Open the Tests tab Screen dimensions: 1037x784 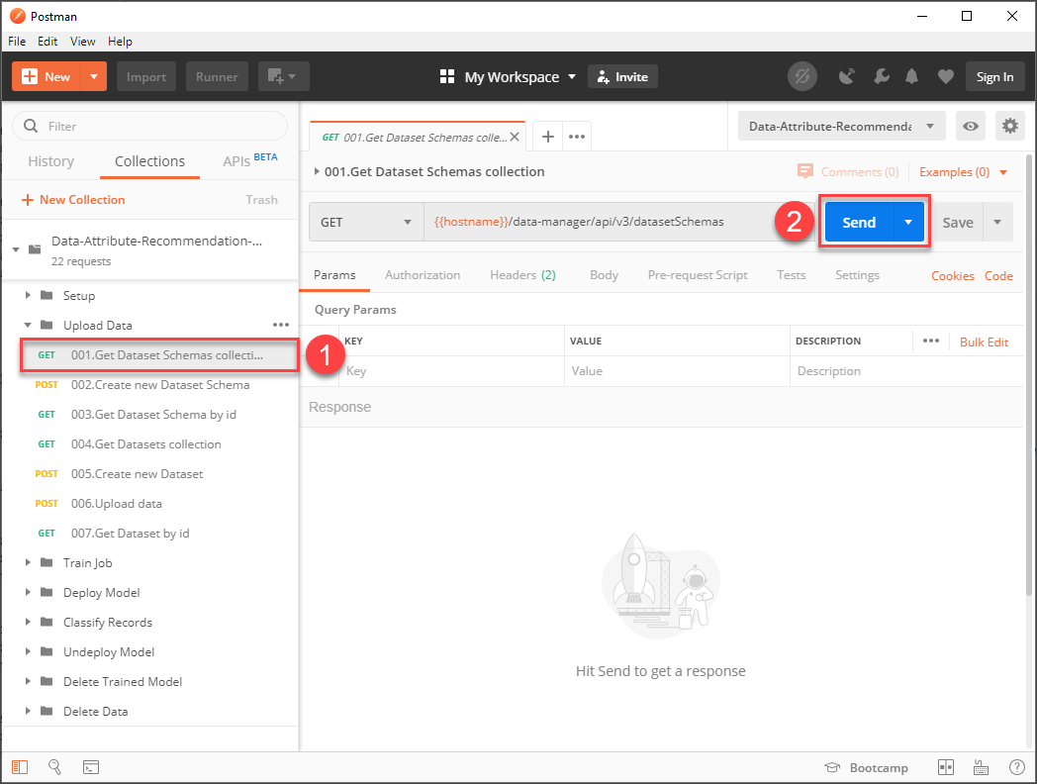[791, 274]
